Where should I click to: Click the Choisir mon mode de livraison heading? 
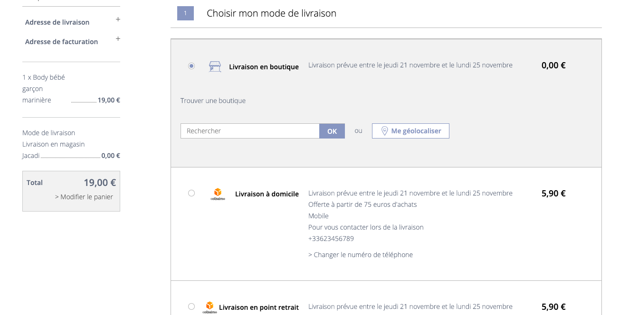(271, 13)
